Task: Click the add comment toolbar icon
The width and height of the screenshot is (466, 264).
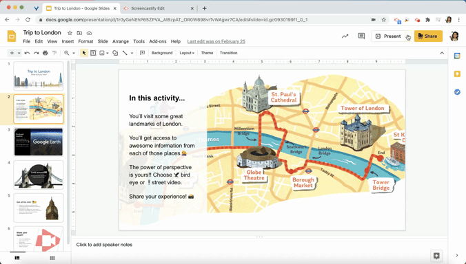Action: 143,53
